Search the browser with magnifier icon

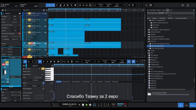click(194, 10)
